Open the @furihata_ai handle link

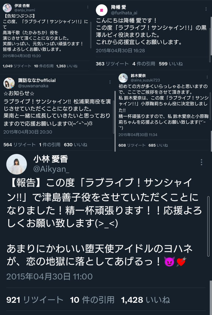pos(124,13)
